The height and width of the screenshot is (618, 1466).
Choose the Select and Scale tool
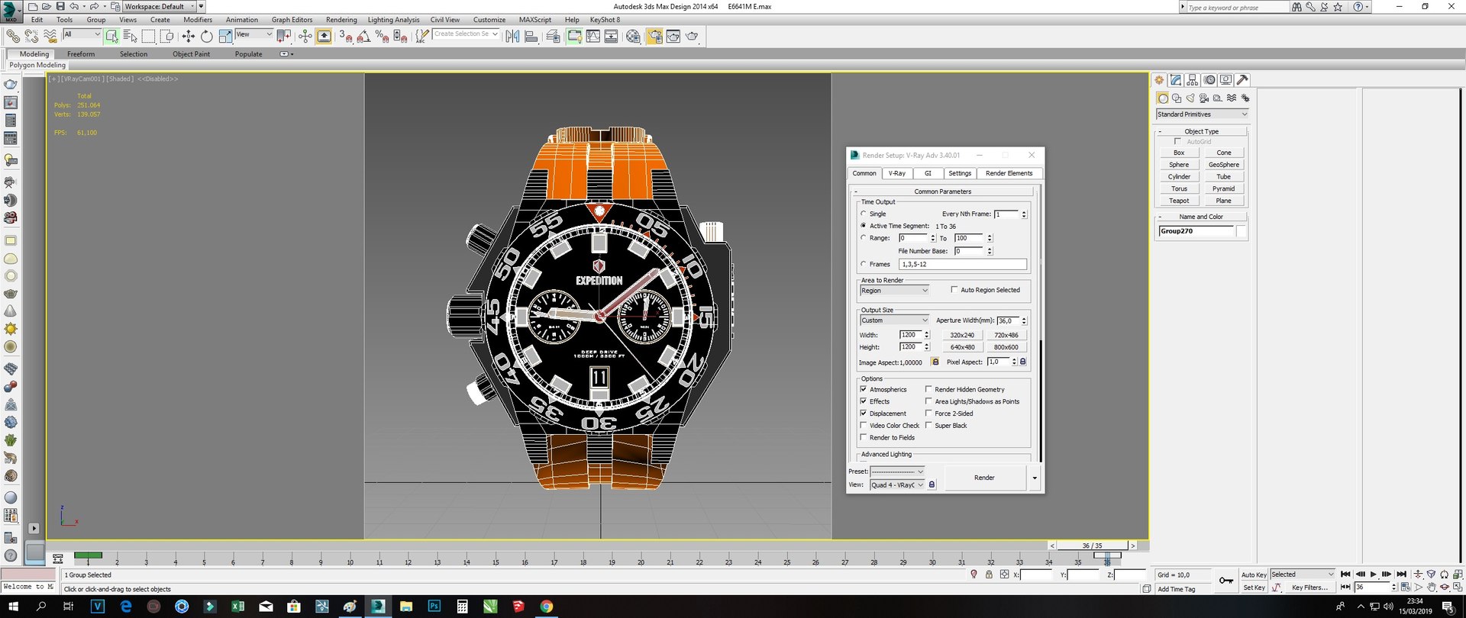(x=225, y=36)
